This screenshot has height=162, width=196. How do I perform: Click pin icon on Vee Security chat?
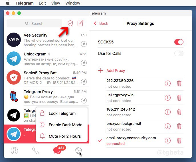pyautogui.click(x=84, y=44)
